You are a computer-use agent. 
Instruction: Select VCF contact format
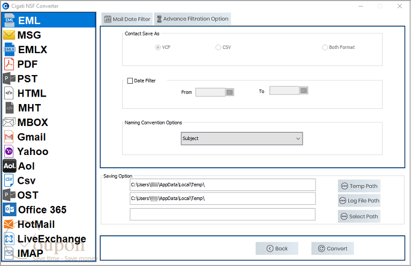tap(158, 47)
